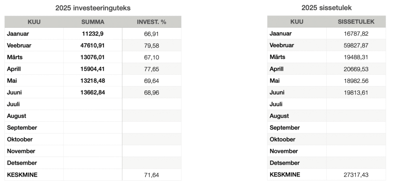Viewport: 393px width, 186px height.
Task: Select the 2025 sissetulek table title
Action: [327, 8]
